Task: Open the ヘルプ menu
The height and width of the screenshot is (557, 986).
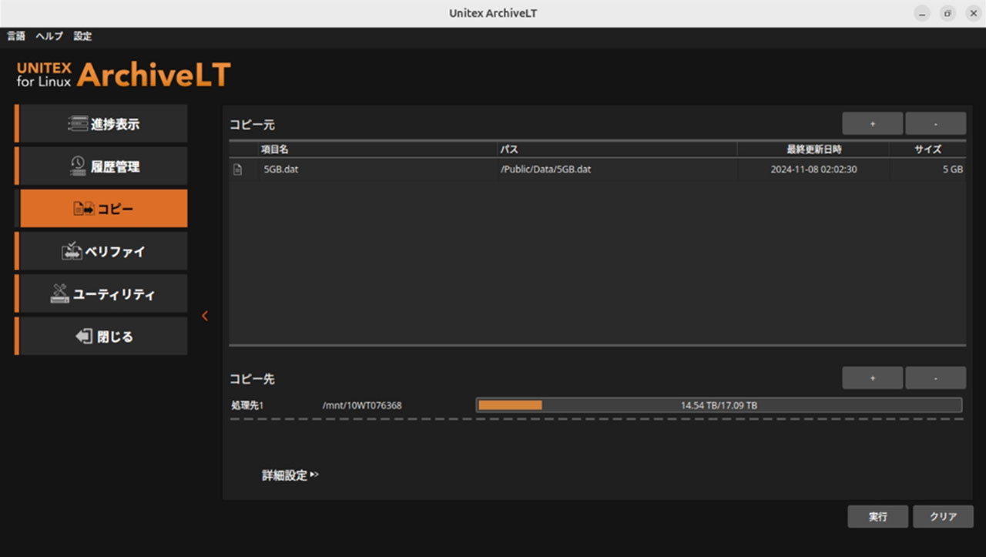Action: pos(49,36)
